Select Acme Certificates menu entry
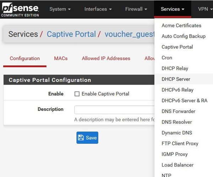Image resolution: width=213 pixels, height=177 pixels. [181, 26]
